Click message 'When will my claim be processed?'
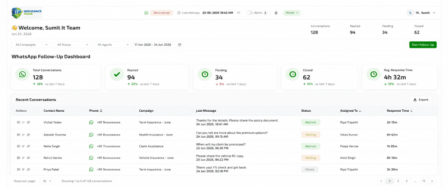448x188 pixels. pyautogui.click(x=220, y=144)
